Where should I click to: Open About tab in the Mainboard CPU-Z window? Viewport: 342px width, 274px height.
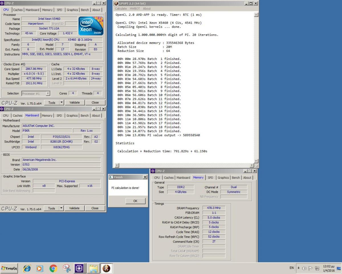pyautogui.click(x=96, y=116)
